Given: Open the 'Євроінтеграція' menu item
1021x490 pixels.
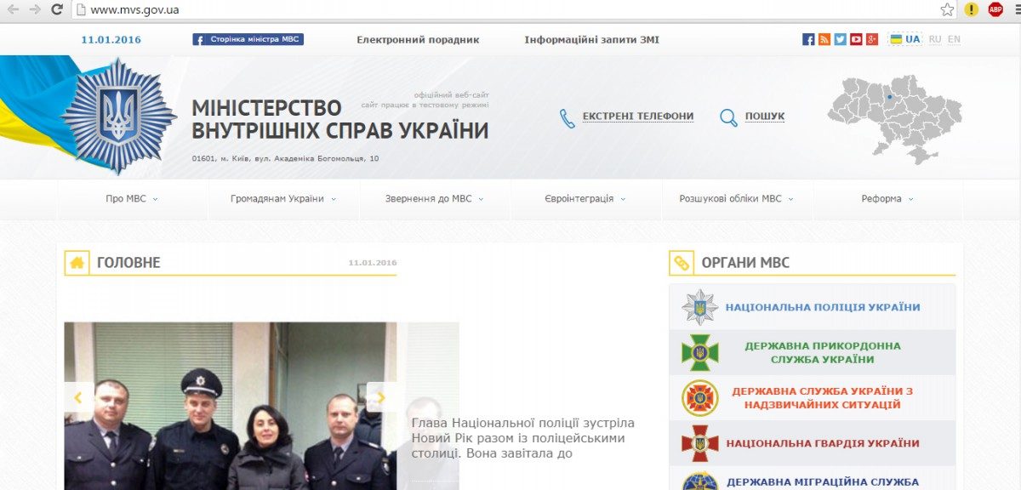Looking at the screenshot, I should click(x=585, y=199).
